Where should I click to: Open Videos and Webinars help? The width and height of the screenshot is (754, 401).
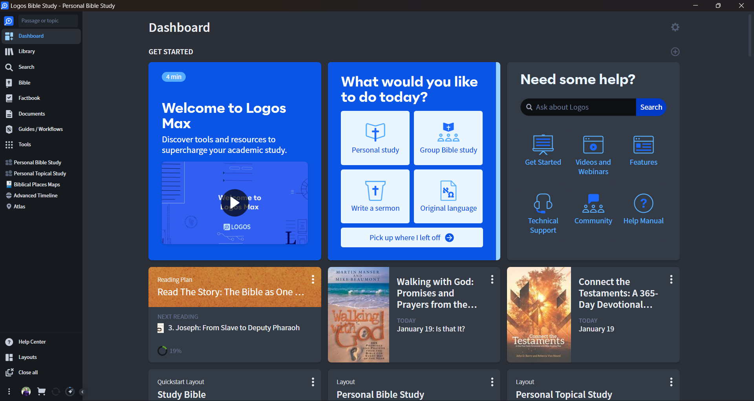click(x=593, y=155)
